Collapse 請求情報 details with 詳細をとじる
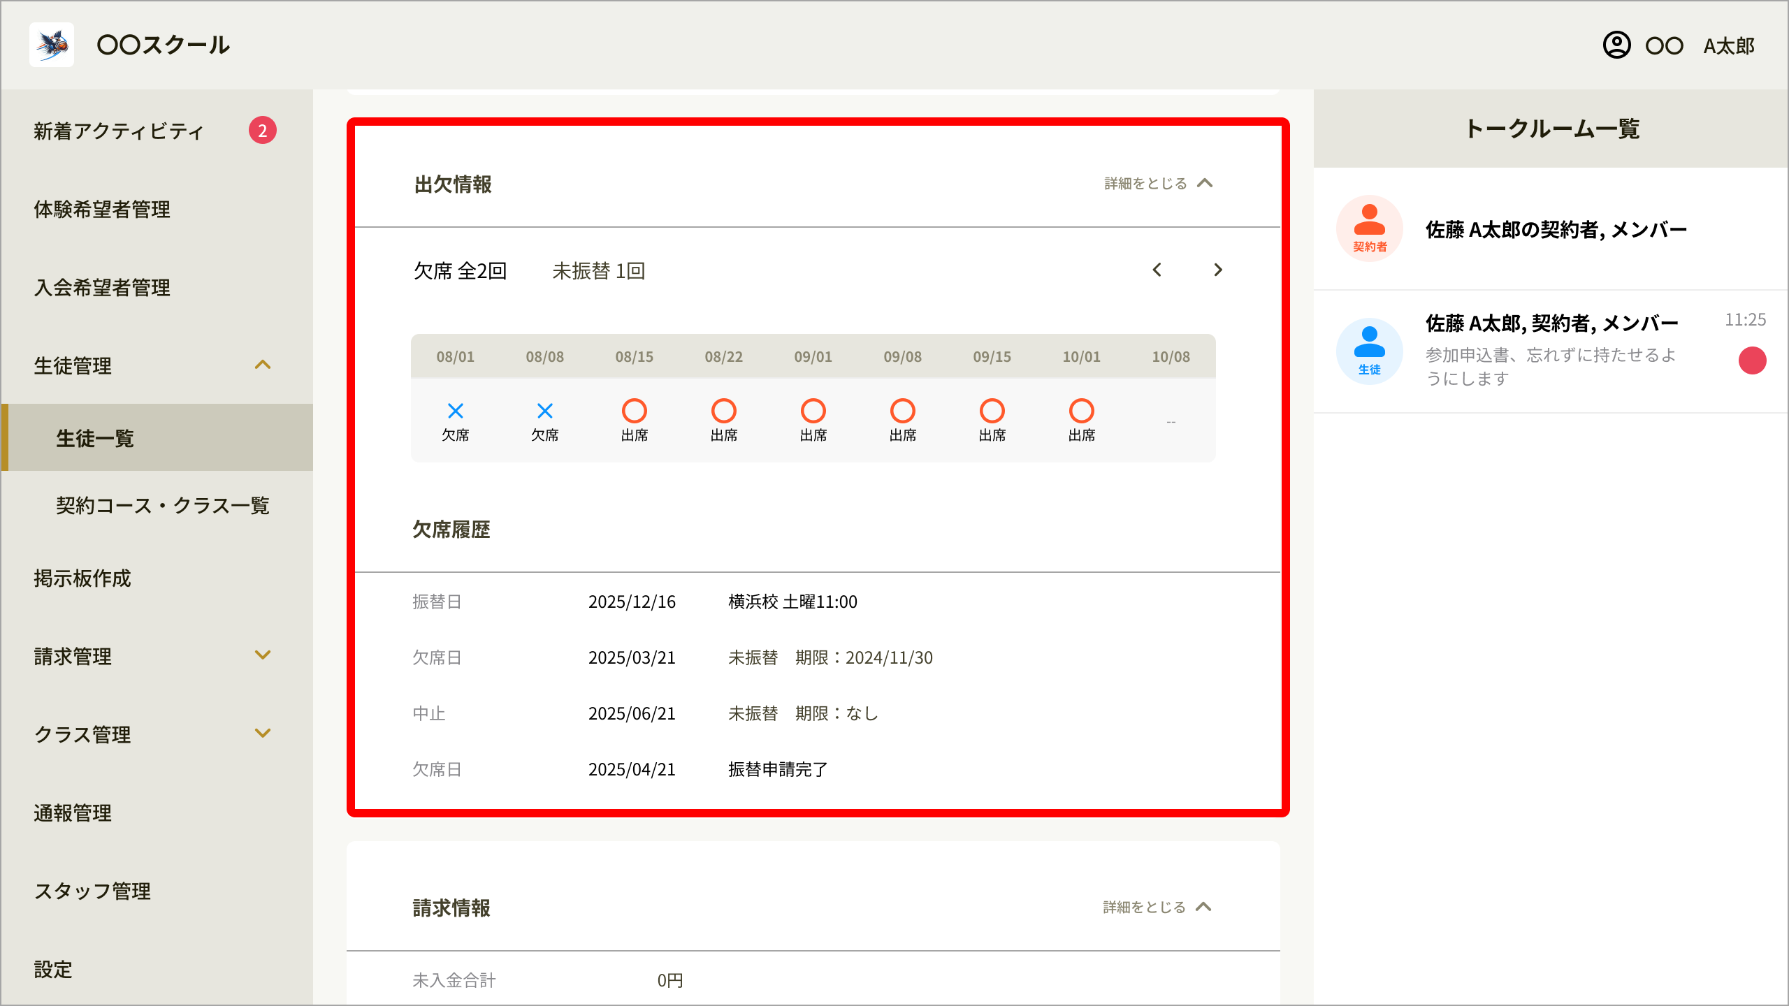 coord(1157,907)
